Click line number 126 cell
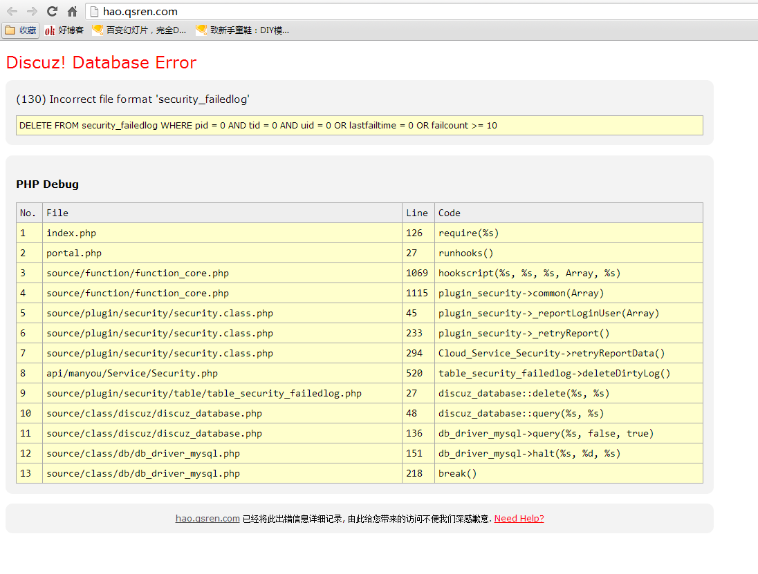 [x=418, y=233]
